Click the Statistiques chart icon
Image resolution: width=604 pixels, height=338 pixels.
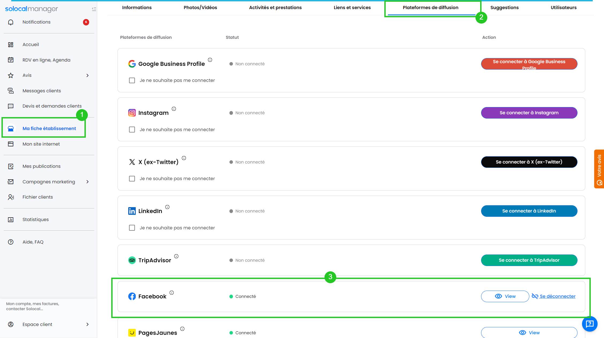[11, 220]
